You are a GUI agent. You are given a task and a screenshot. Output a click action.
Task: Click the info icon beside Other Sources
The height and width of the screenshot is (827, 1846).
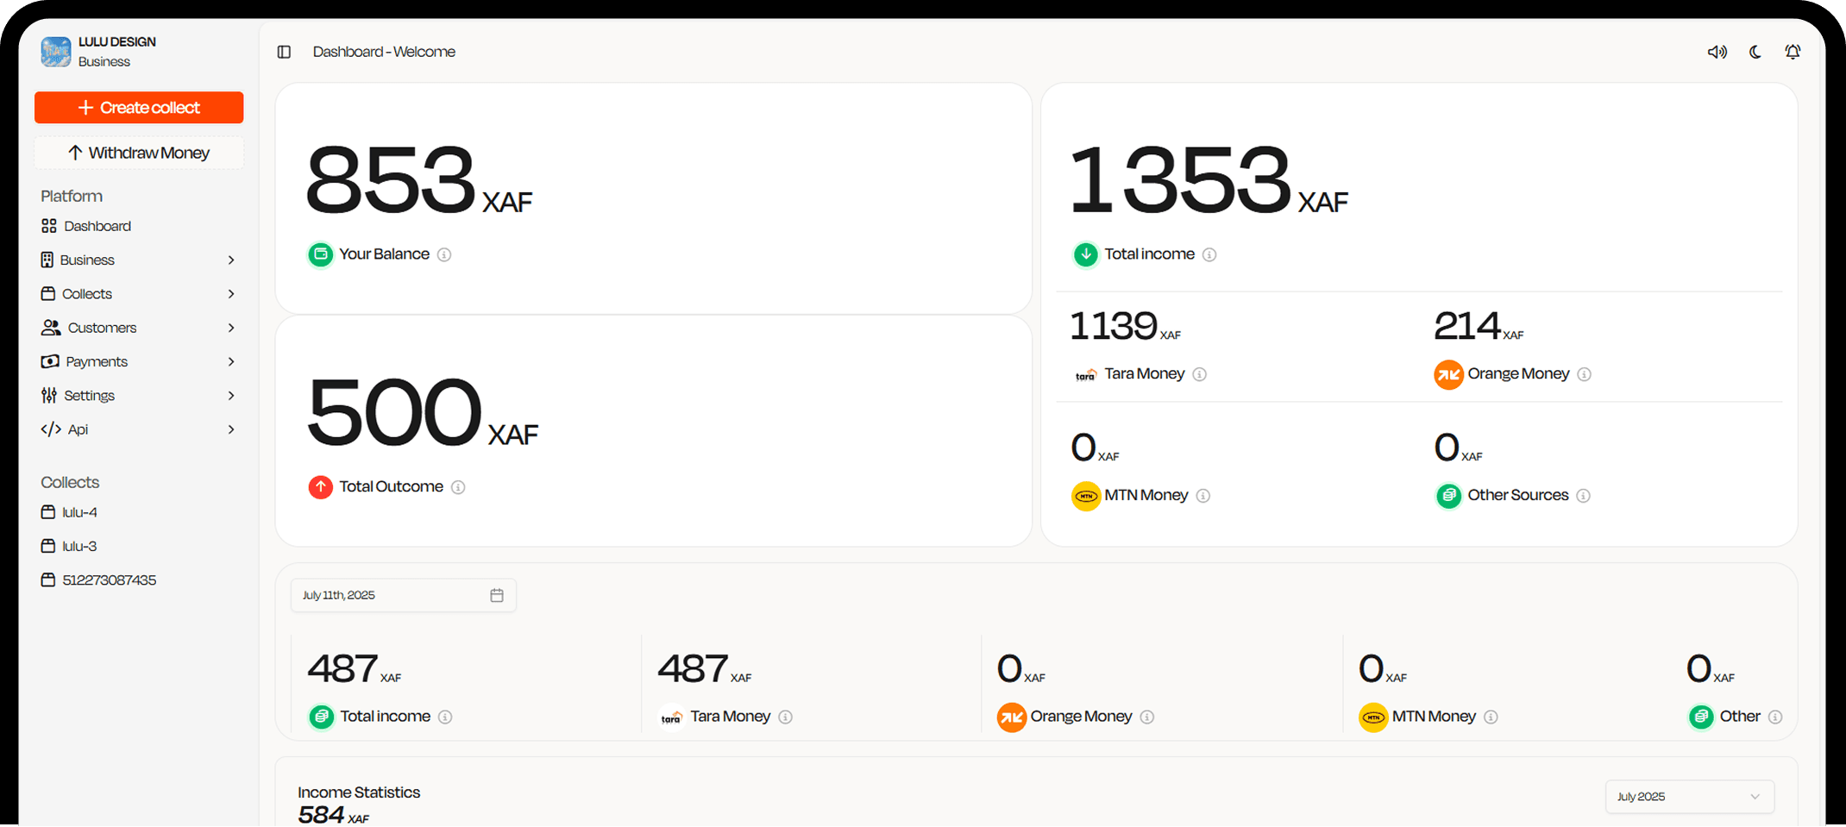pos(1584,496)
